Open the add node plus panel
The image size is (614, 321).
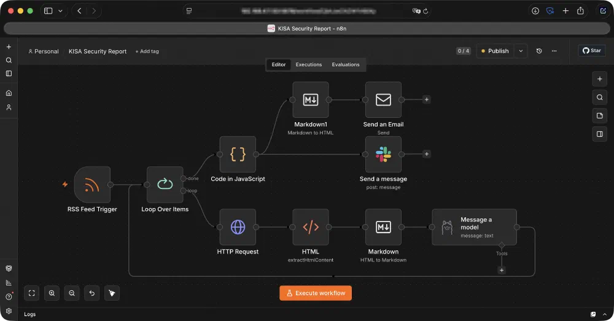tap(599, 79)
